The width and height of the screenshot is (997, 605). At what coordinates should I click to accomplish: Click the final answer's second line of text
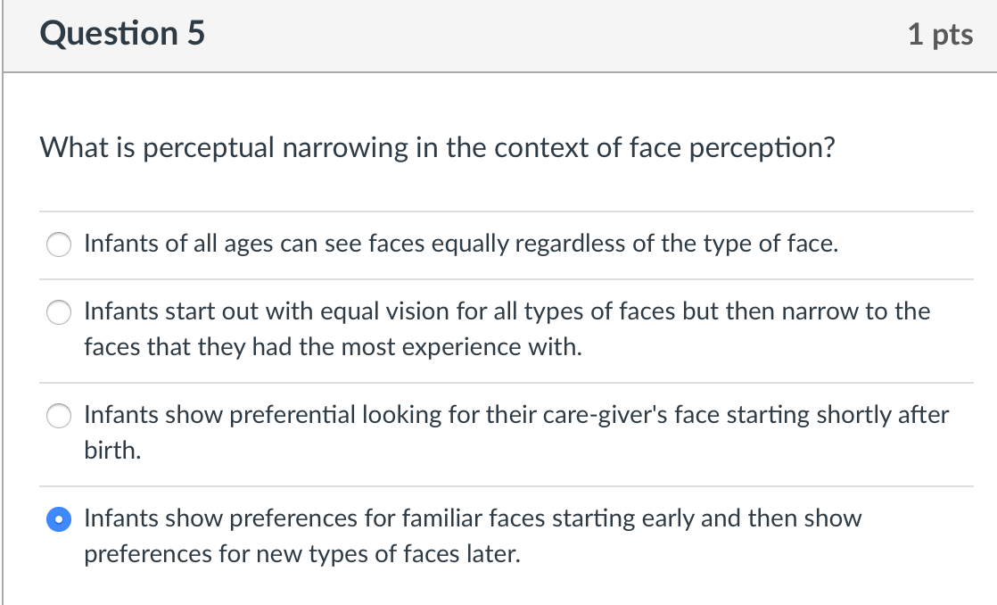point(302,553)
